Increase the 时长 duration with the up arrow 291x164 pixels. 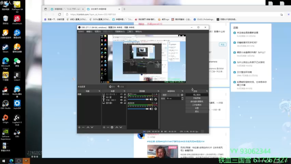coord(183,98)
